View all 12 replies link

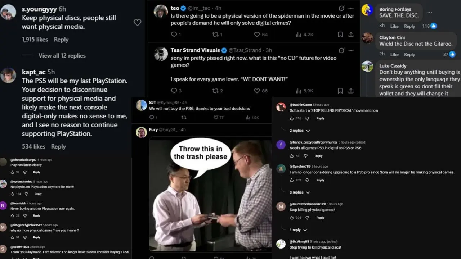(x=62, y=55)
